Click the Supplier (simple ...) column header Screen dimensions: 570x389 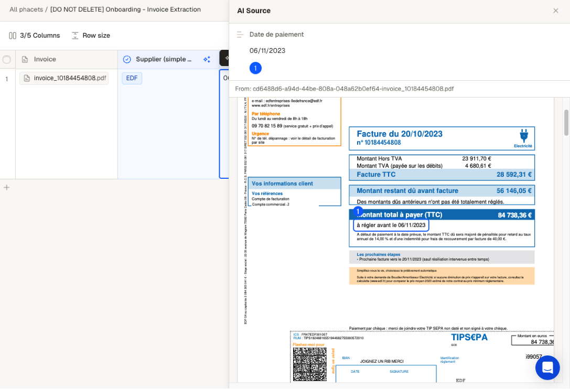tap(168, 59)
